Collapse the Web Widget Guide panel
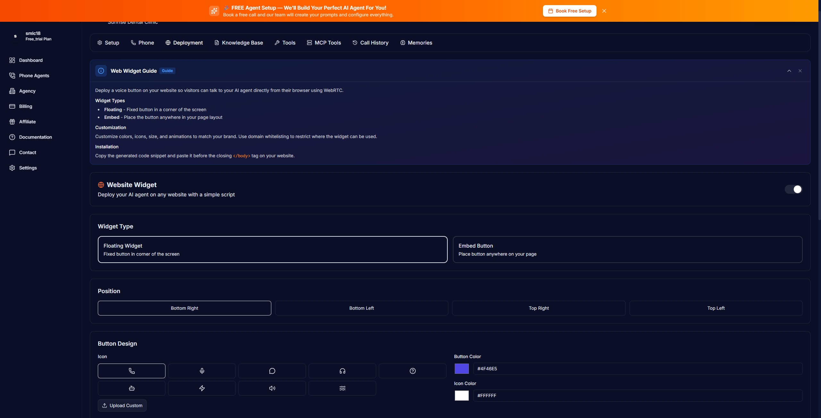The width and height of the screenshot is (821, 418). pyautogui.click(x=789, y=70)
